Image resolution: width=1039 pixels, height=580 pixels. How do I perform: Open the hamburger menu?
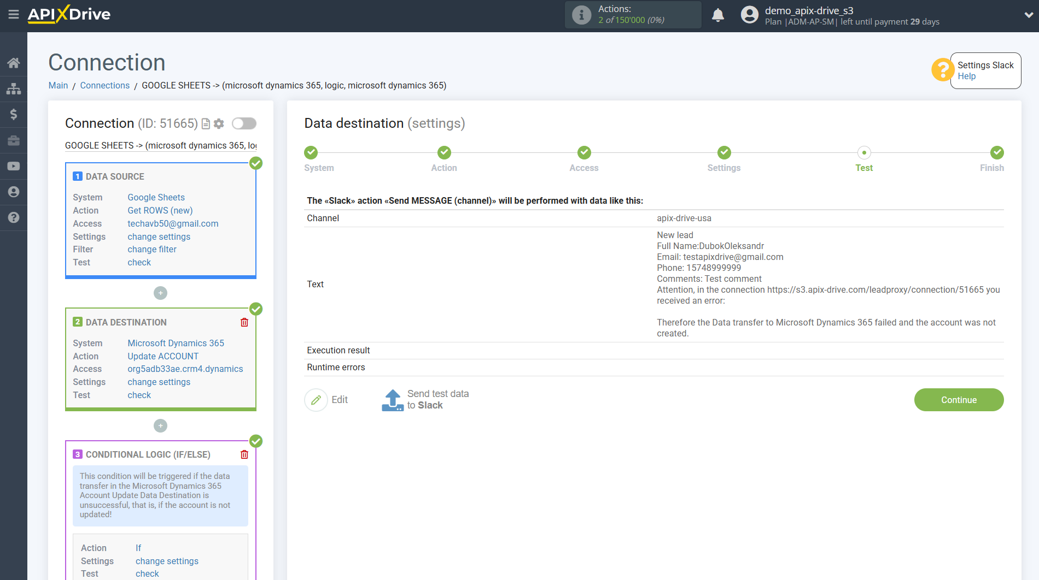[x=14, y=15]
